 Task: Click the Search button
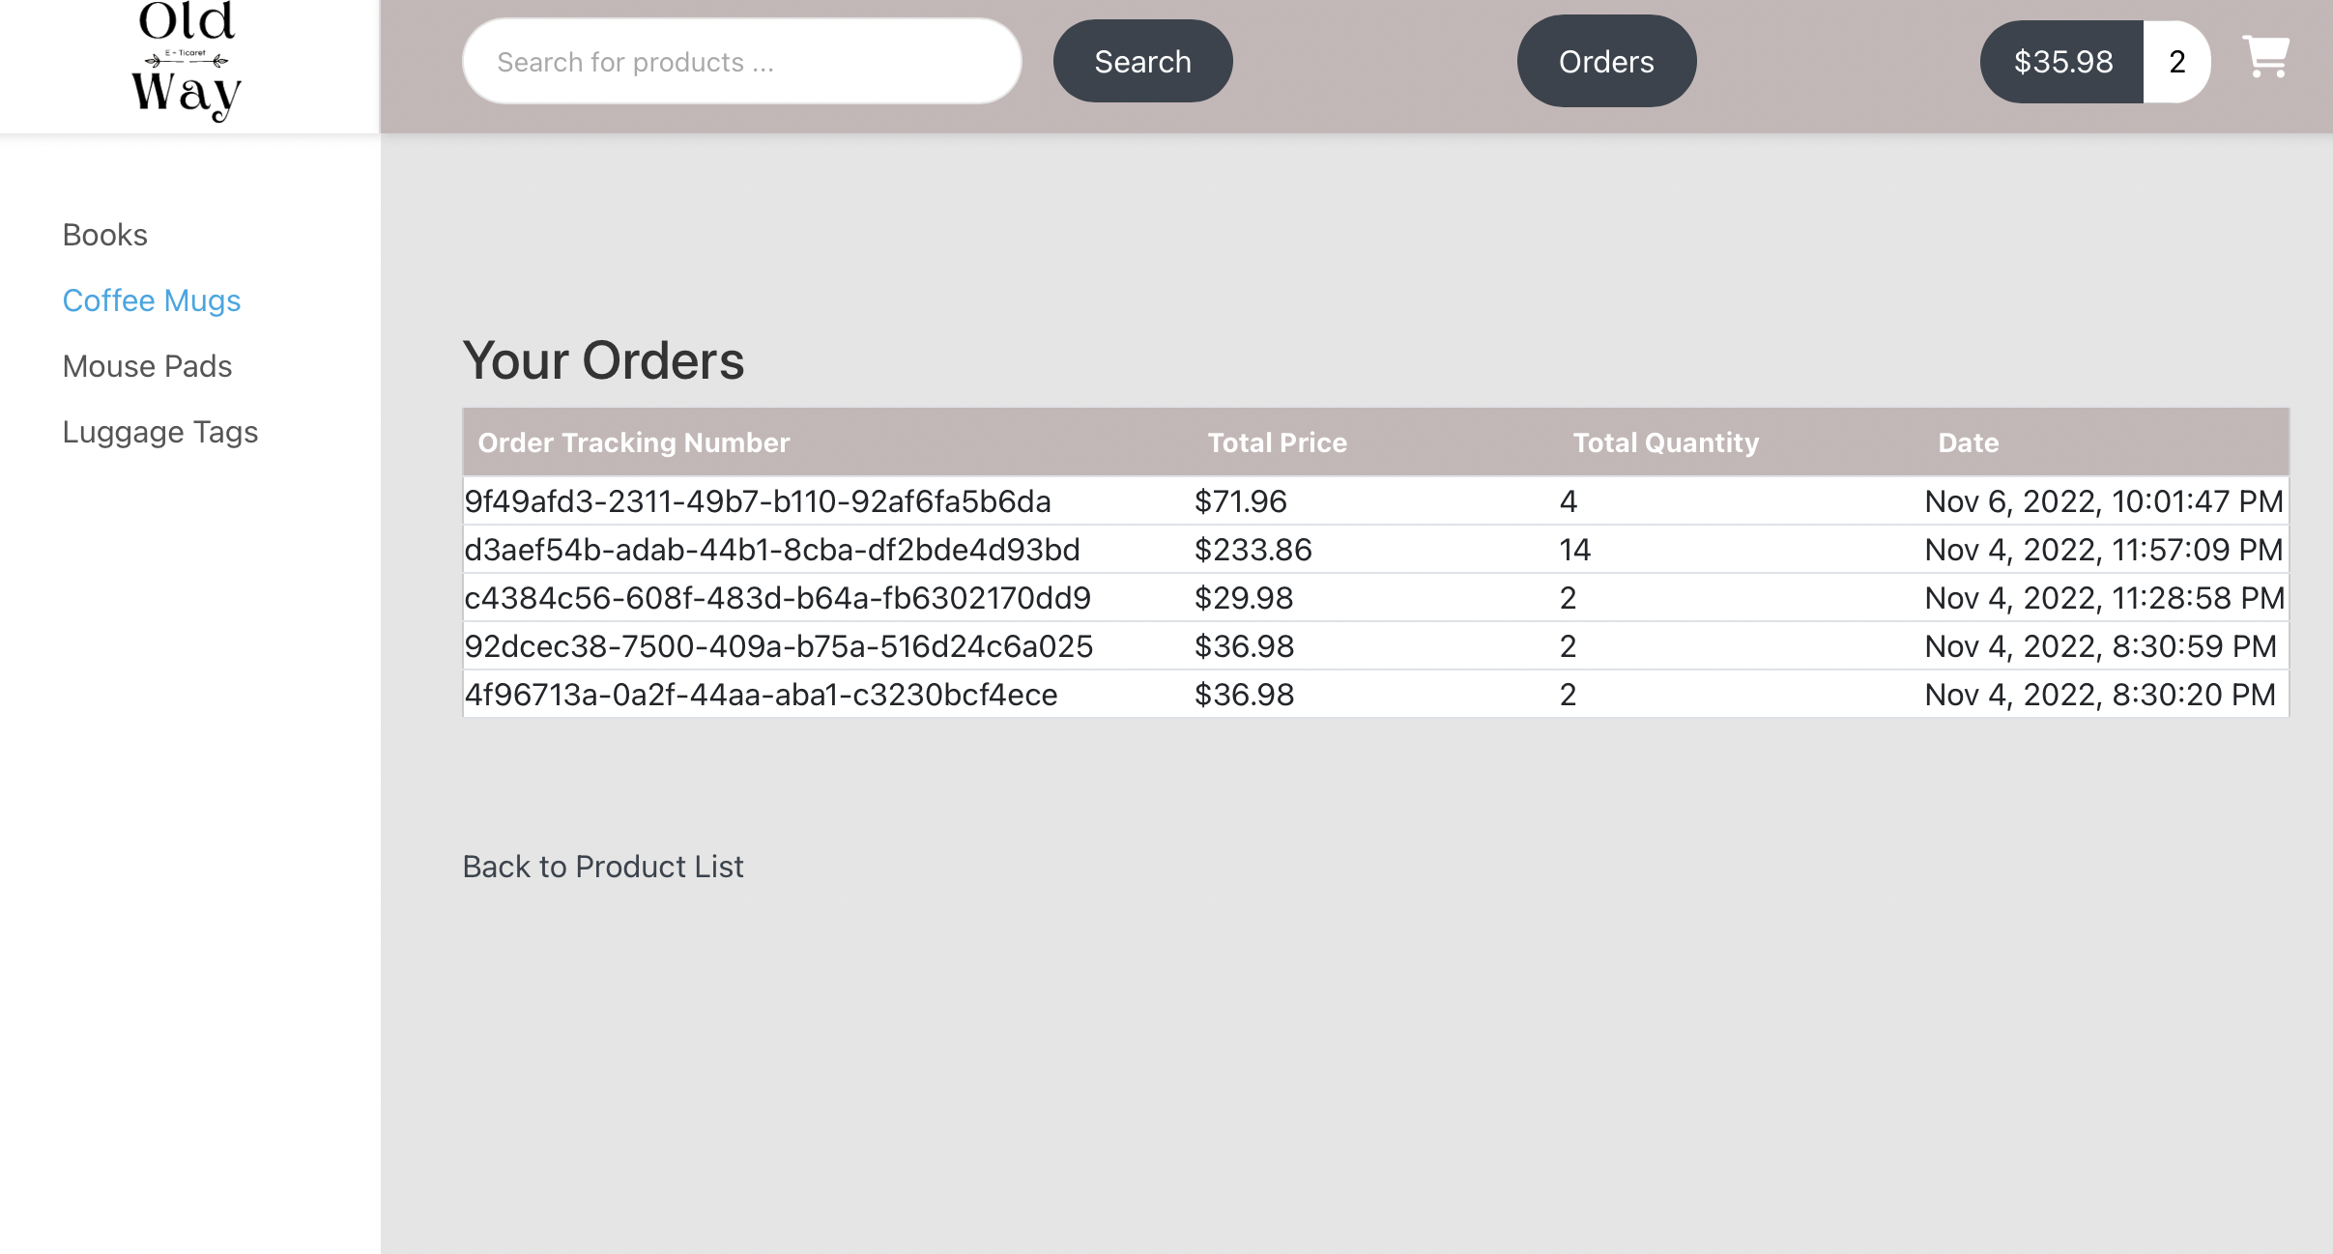tap(1140, 60)
